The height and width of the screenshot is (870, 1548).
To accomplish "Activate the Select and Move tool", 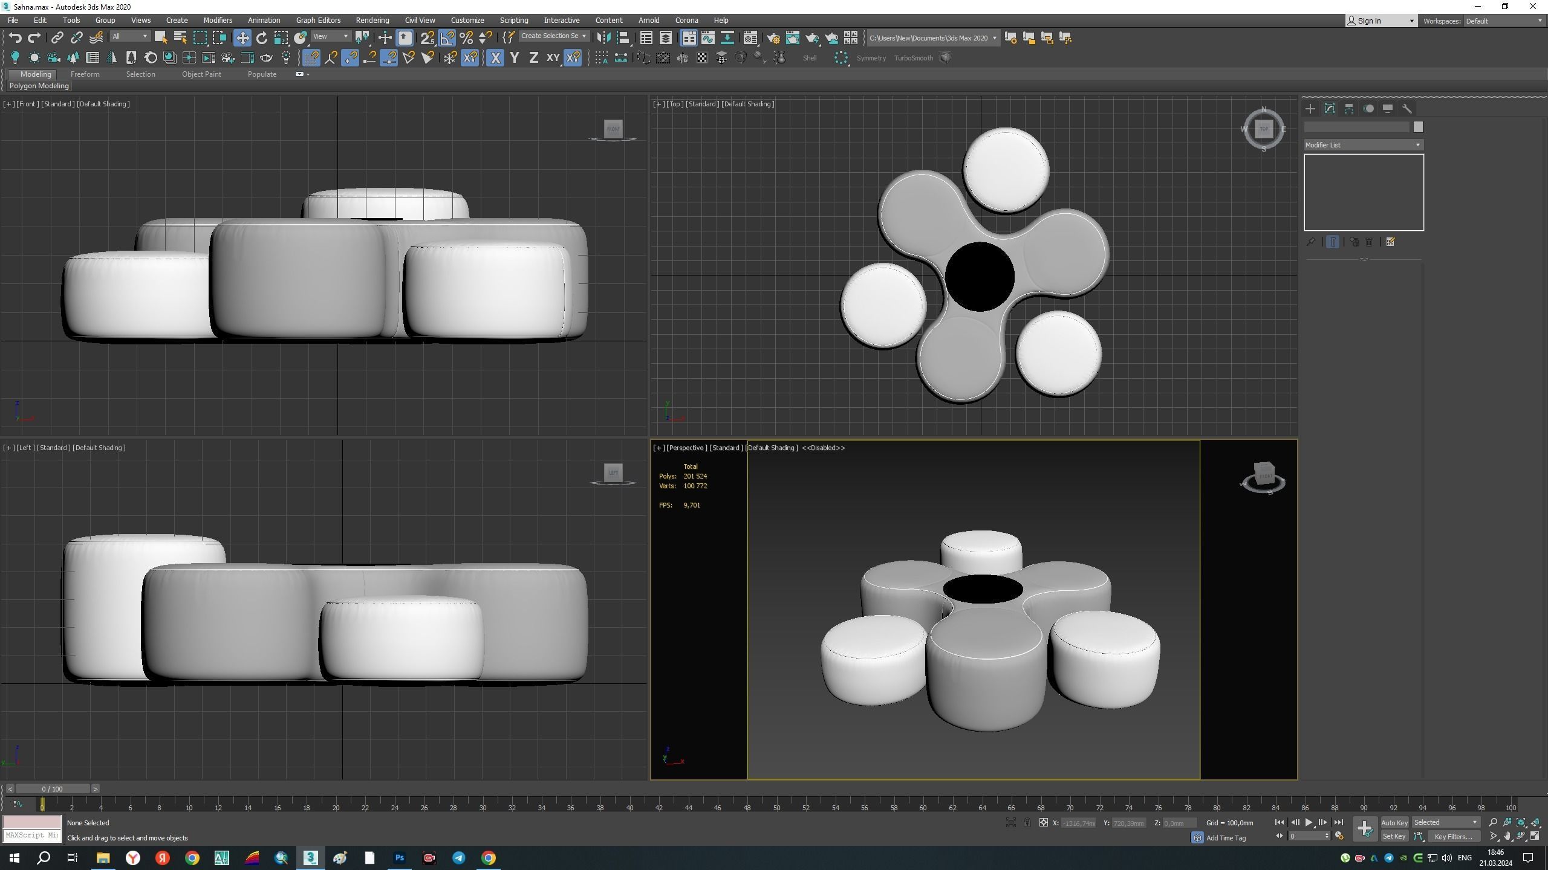I will (242, 38).
